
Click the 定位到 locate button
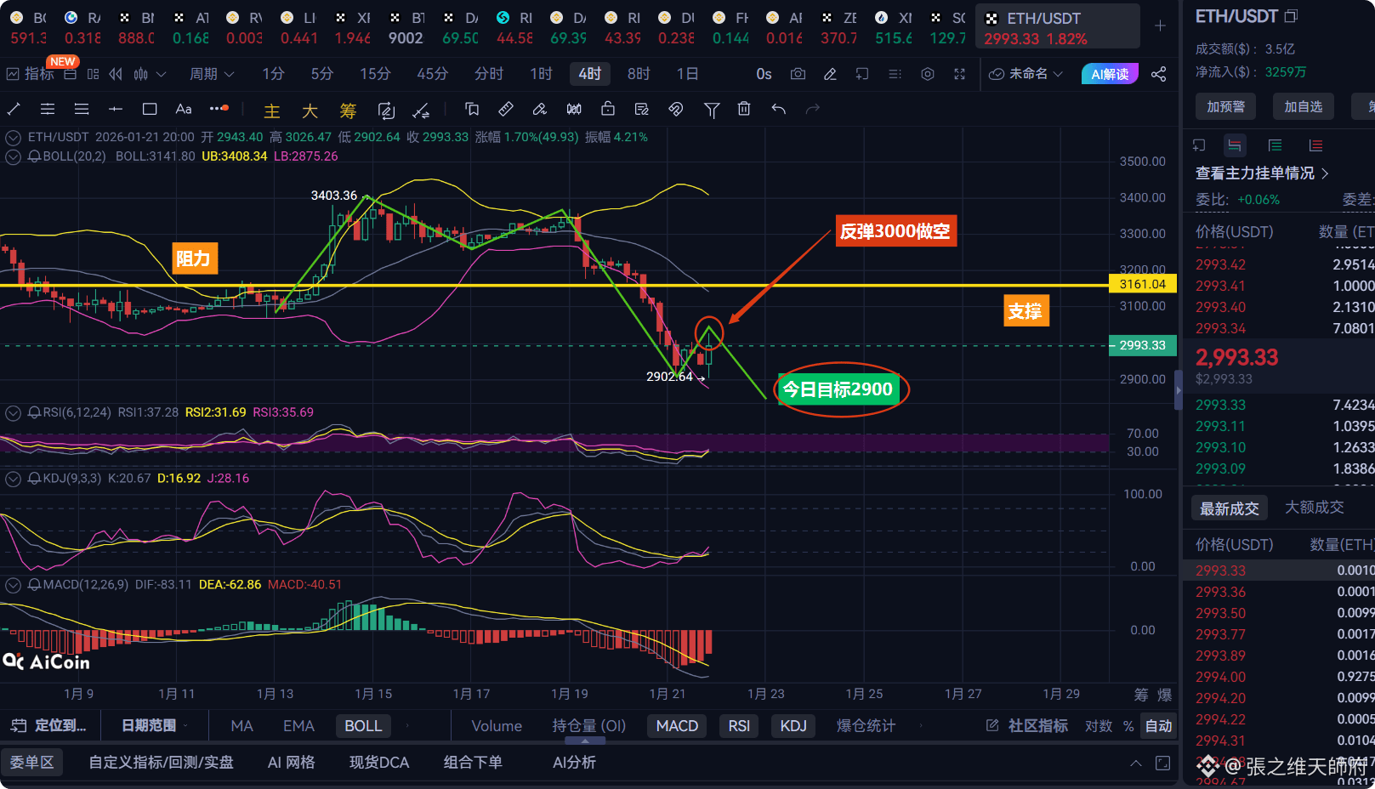[48, 726]
